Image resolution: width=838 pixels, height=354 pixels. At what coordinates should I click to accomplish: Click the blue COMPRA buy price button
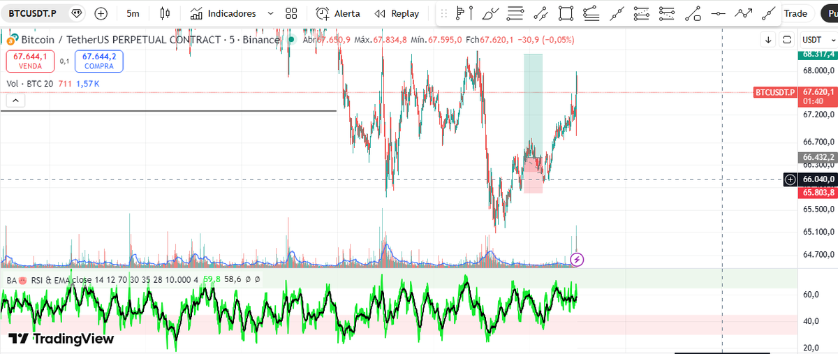[x=99, y=61]
